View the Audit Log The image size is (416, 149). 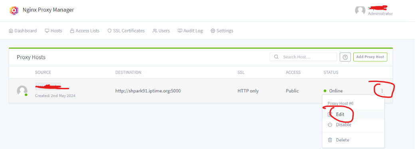pyautogui.click(x=190, y=31)
